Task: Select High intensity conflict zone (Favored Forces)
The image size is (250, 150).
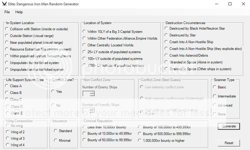Action: point(169,112)
